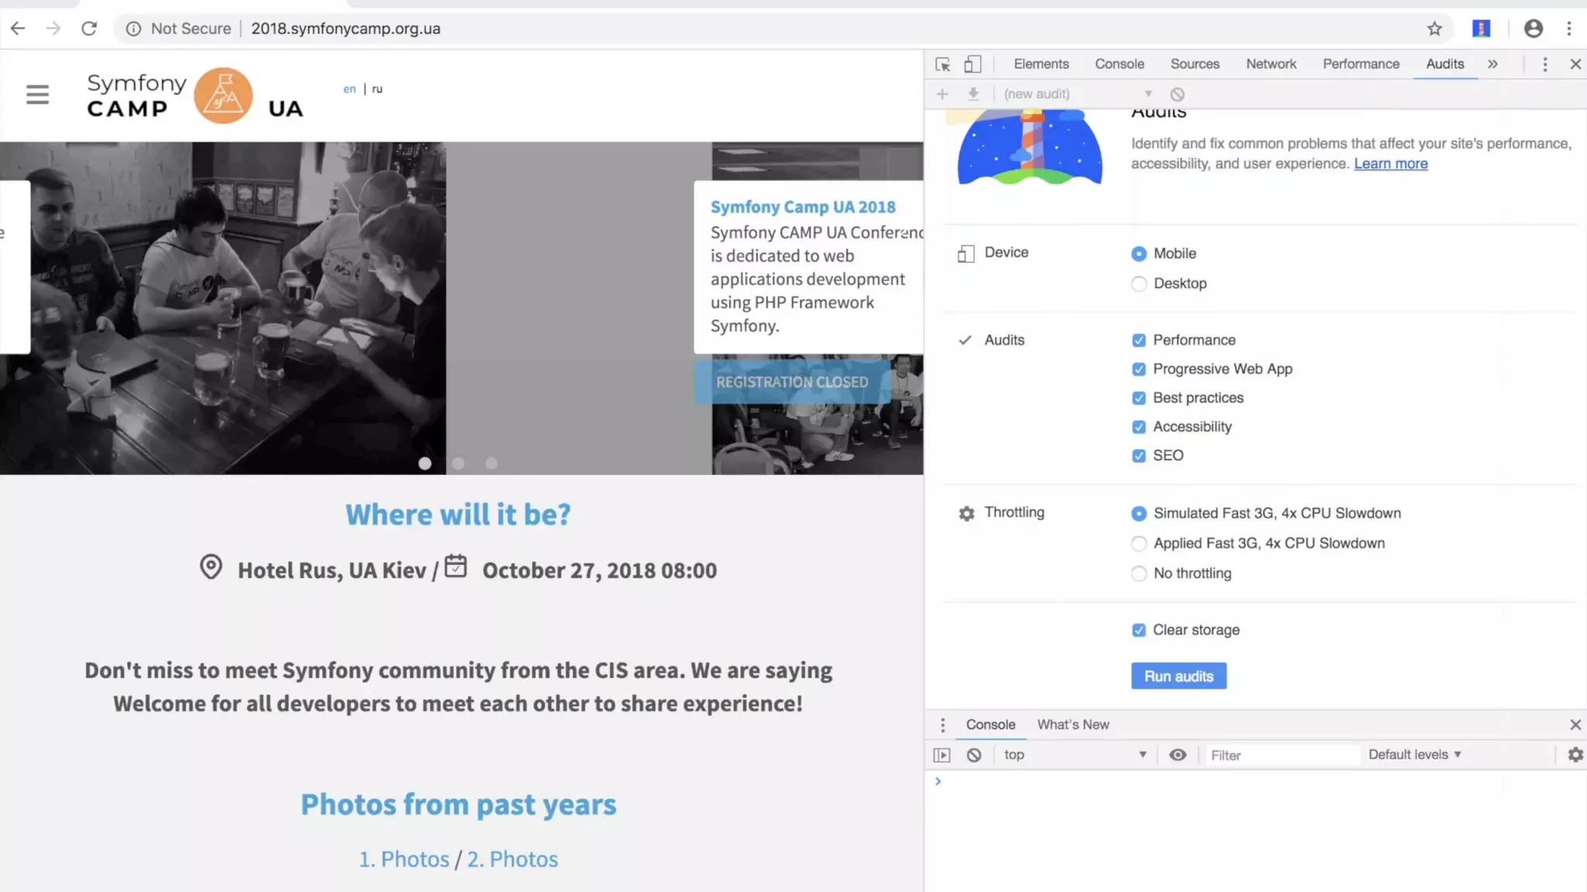Click the Run audits button
This screenshot has height=892, width=1587.
[1178, 676]
